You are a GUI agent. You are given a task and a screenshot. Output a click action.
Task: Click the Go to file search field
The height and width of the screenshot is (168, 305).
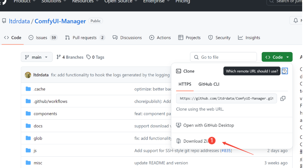click(223, 57)
